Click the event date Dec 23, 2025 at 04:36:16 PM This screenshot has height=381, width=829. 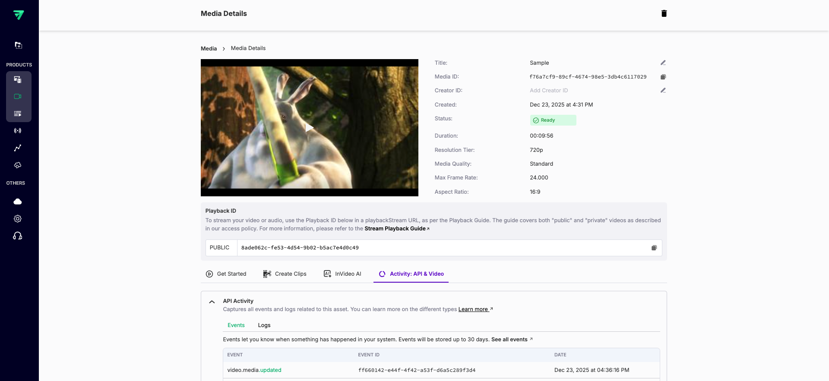tap(592, 370)
